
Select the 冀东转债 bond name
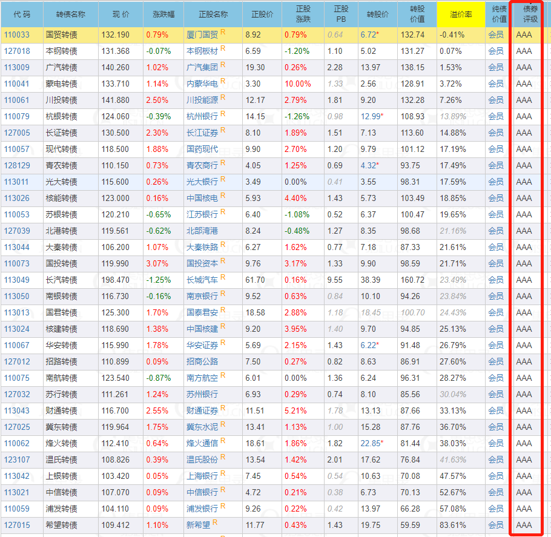click(62, 427)
